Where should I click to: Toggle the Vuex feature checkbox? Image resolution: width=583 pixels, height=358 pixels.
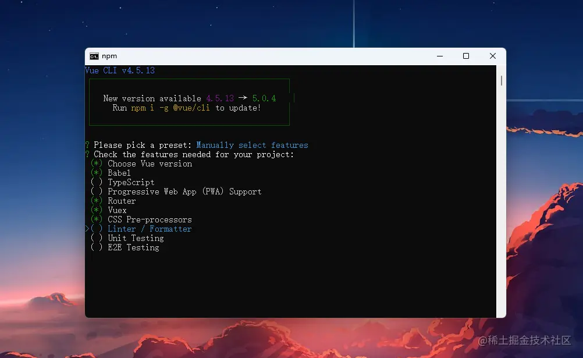pyautogui.click(x=97, y=210)
